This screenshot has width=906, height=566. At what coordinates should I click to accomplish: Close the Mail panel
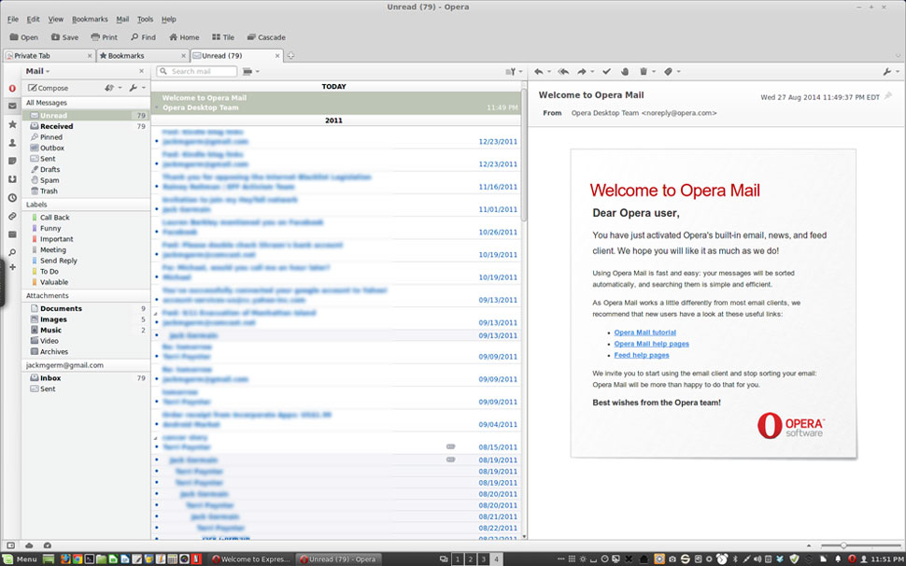point(142,71)
